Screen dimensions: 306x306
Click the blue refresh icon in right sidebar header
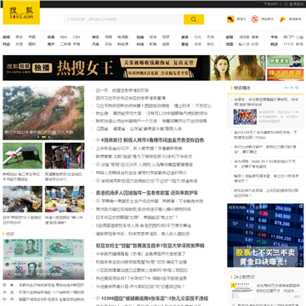(x=297, y=88)
